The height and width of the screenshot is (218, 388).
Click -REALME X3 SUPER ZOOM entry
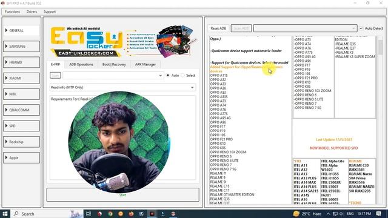coord(355,56)
